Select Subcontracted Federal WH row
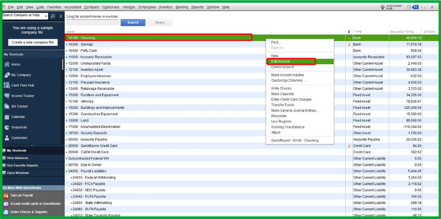The image size is (441, 219). click(x=251, y=158)
